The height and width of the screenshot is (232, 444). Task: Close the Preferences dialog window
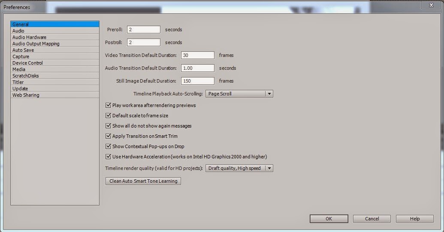431,5
